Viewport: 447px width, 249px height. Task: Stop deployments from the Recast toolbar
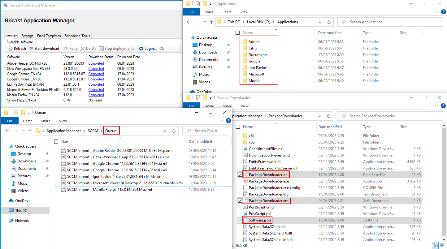point(117,49)
